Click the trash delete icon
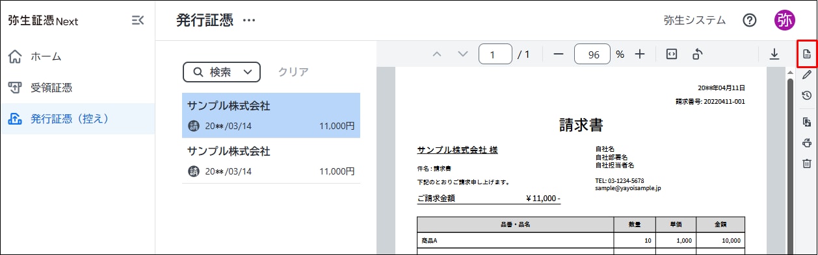 pos(807,164)
